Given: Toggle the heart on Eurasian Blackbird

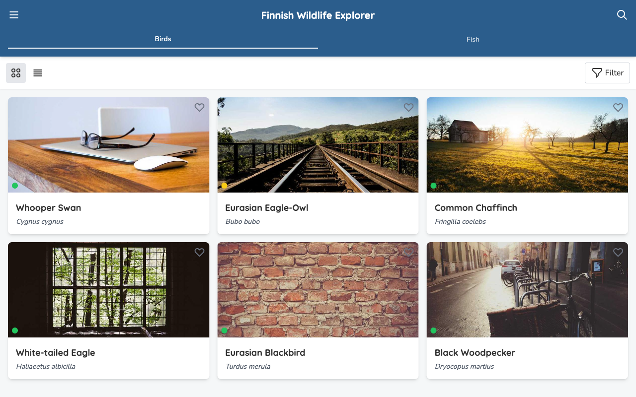Looking at the screenshot, I should click(x=408, y=252).
